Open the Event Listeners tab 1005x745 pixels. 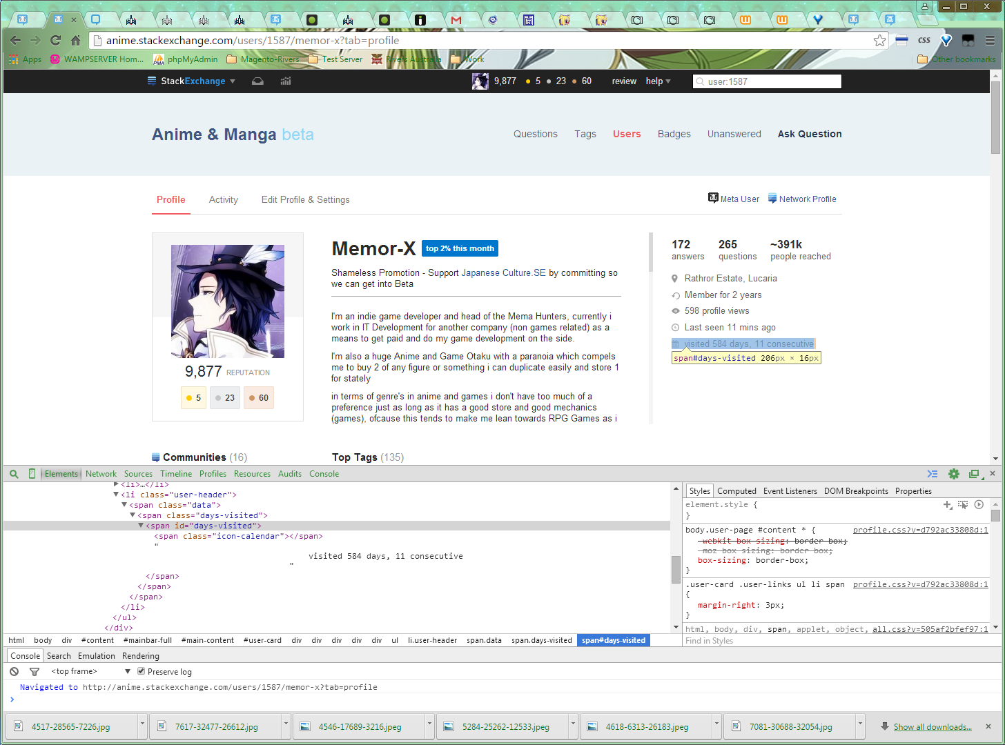[x=790, y=491]
